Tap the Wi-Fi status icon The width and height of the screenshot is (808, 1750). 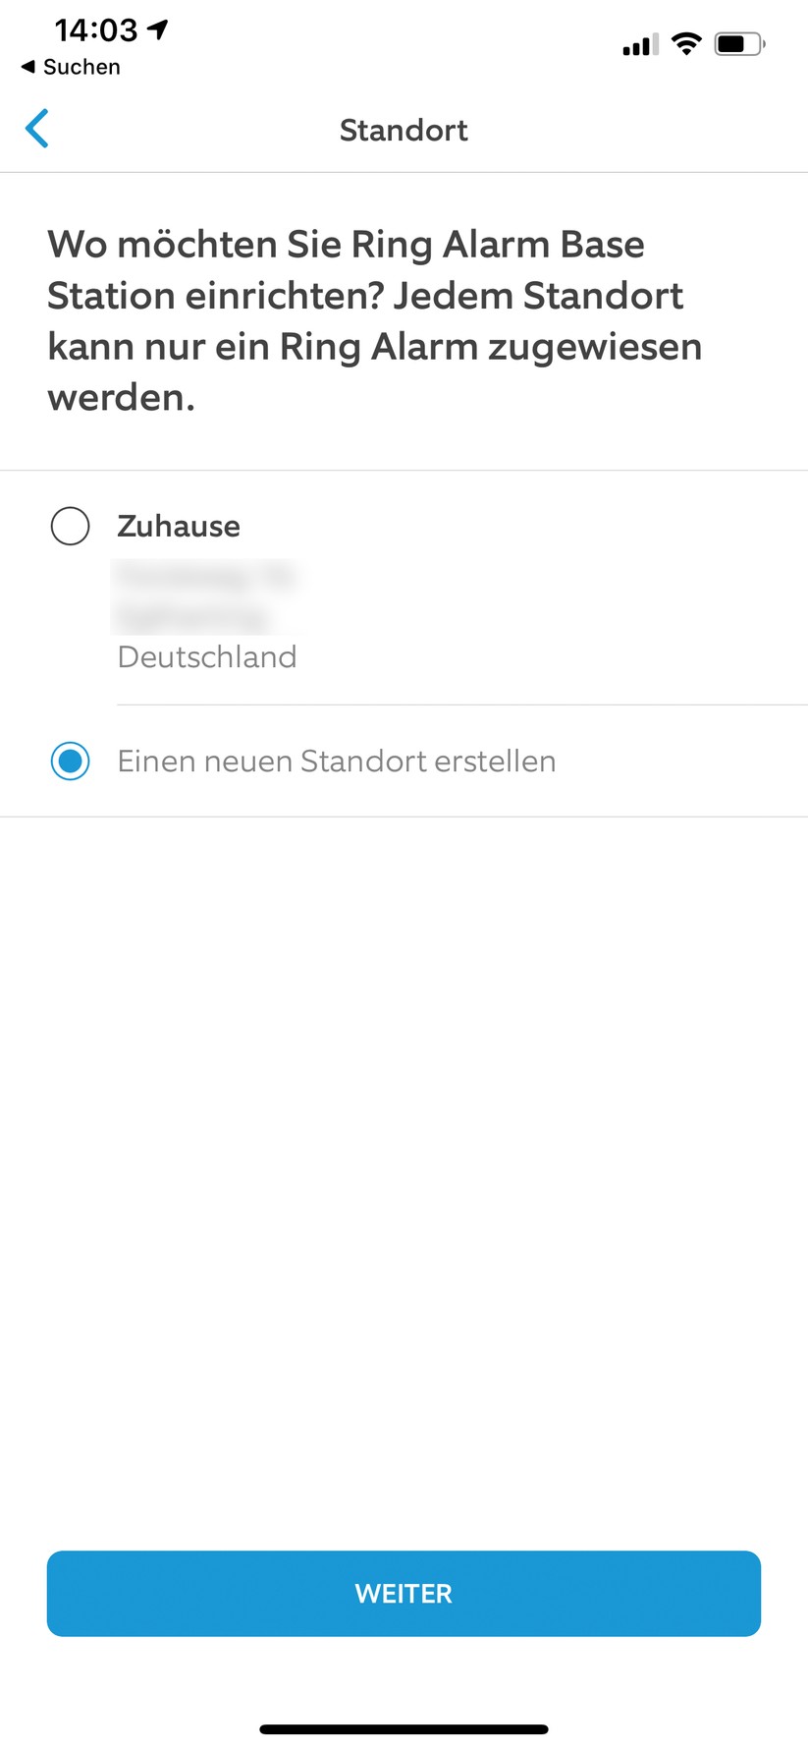pyautogui.click(x=686, y=43)
